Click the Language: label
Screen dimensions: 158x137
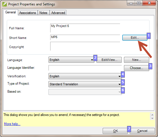pyautogui.click(x=15, y=60)
